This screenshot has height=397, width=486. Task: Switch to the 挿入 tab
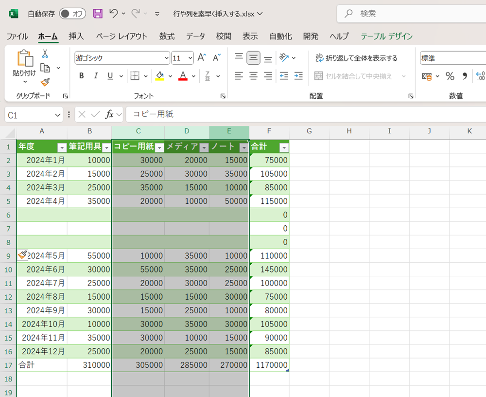76,36
